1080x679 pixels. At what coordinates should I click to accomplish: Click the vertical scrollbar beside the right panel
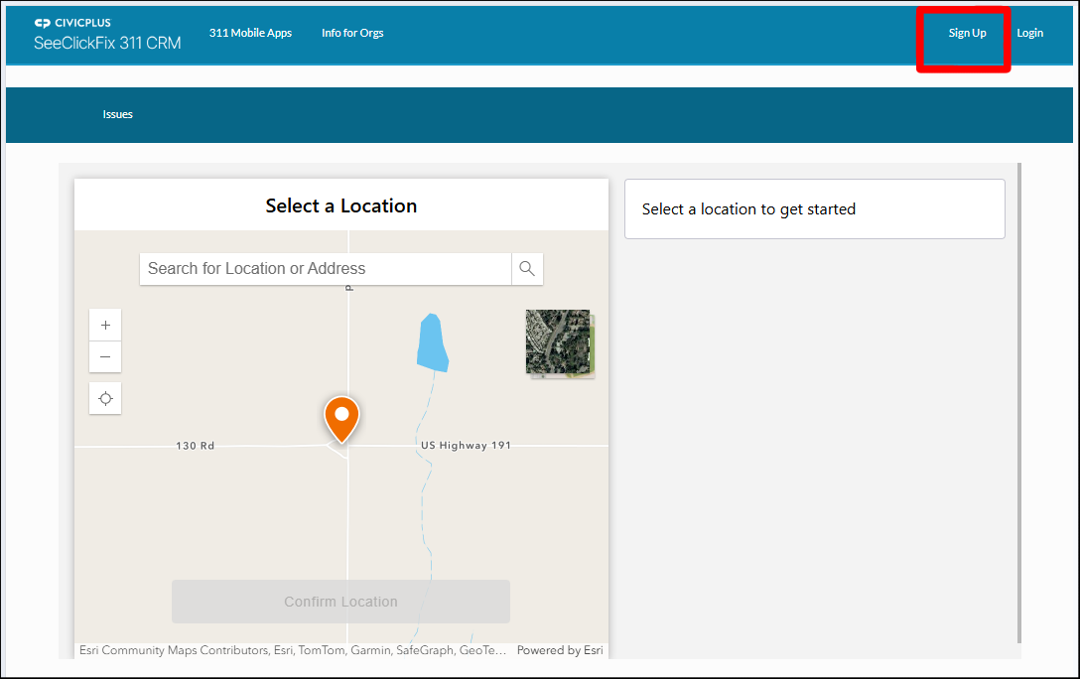(1019, 403)
